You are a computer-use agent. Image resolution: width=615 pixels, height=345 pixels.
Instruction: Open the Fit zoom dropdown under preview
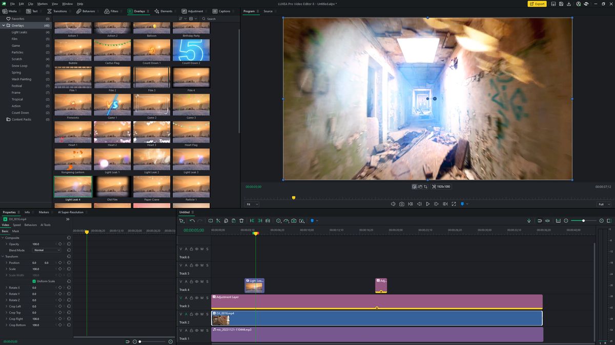click(252, 203)
